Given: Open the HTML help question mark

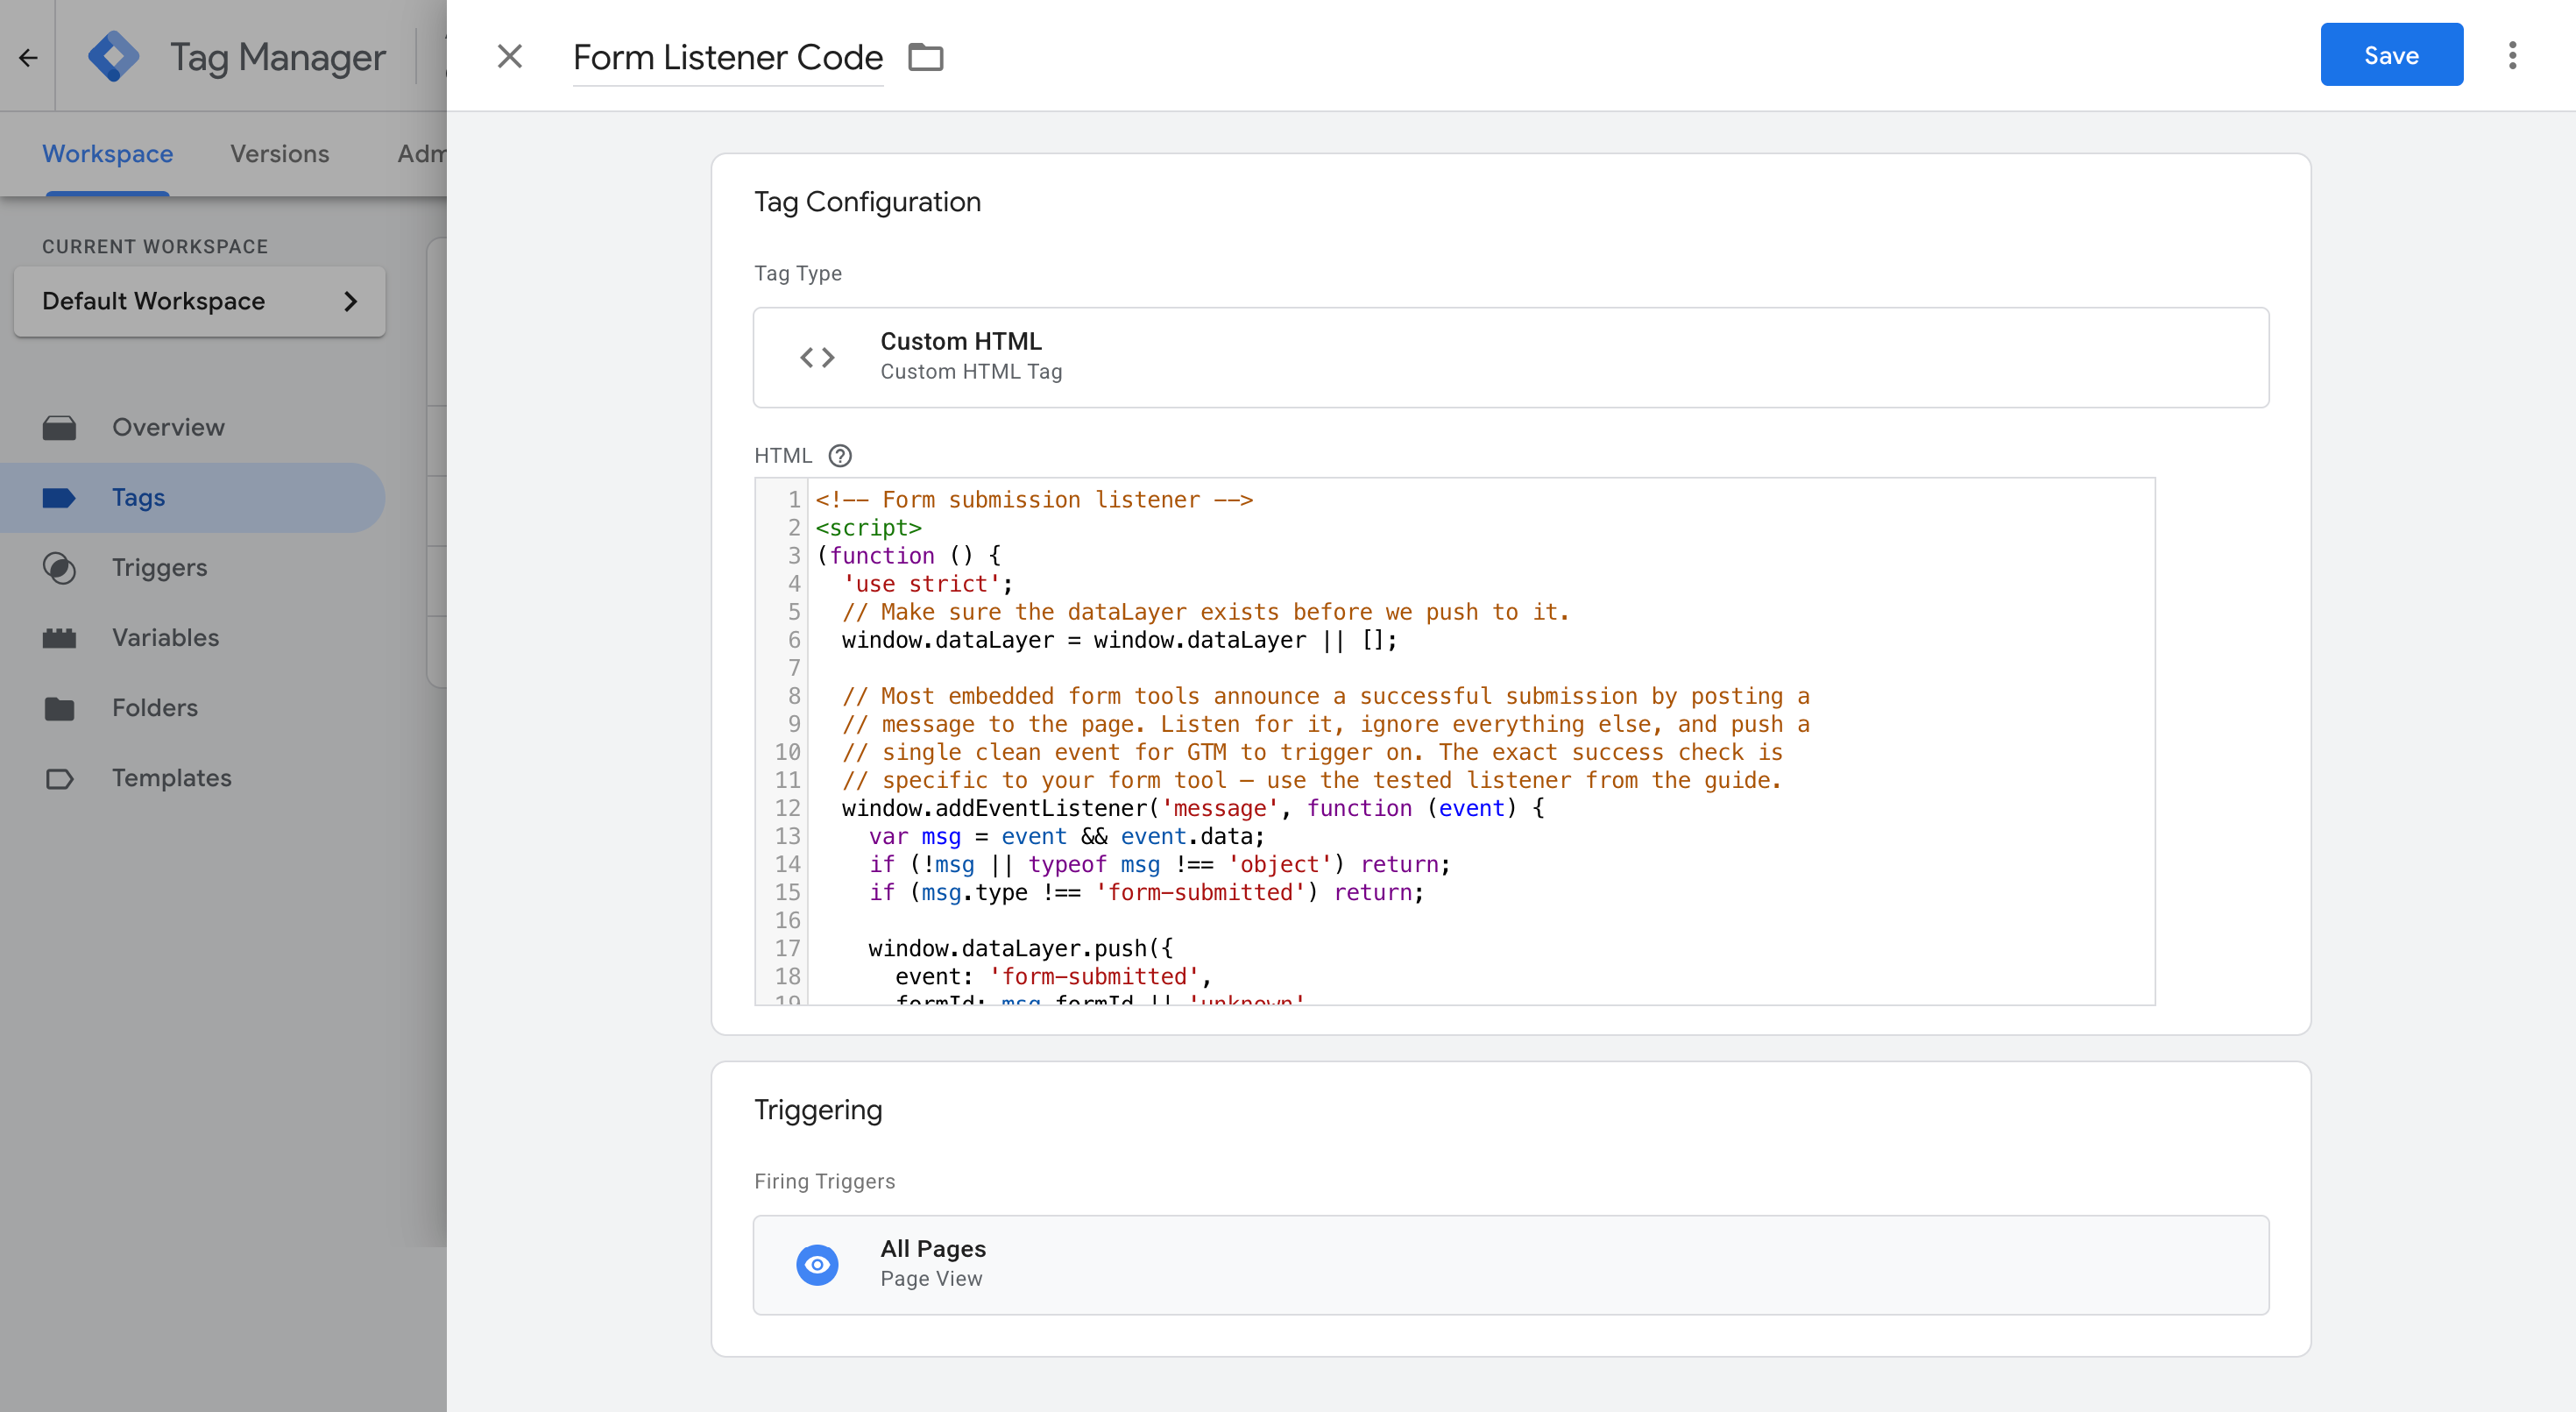Looking at the screenshot, I should [x=840, y=456].
